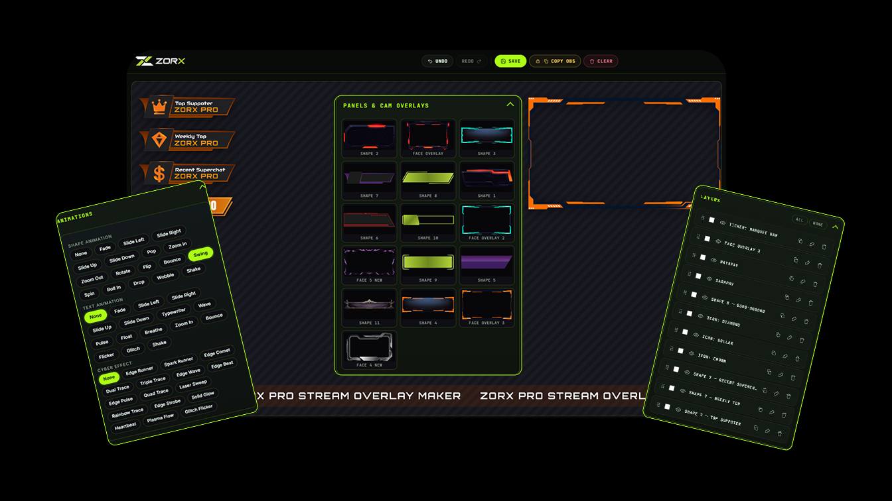Pick Breathe text animation
The width and height of the screenshot is (892, 501).
pyautogui.click(x=153, y=331)
